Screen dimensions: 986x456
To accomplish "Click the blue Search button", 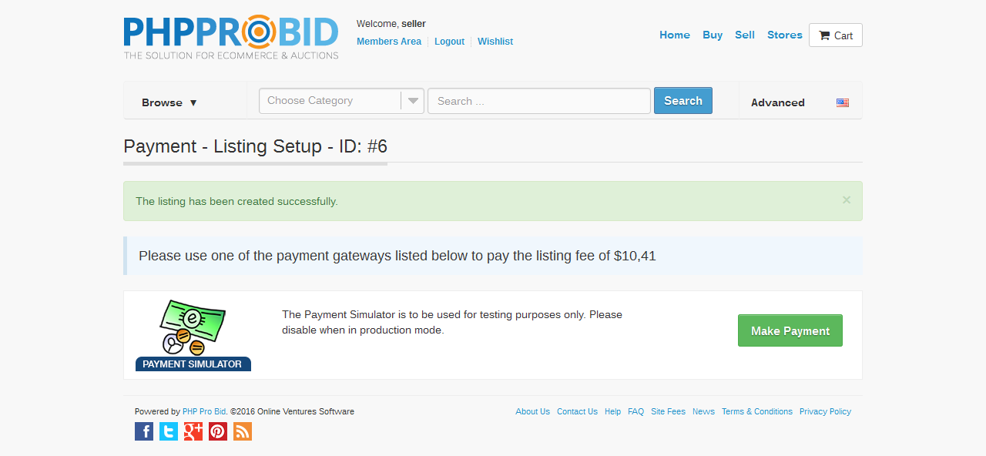I will coord(683,101).
